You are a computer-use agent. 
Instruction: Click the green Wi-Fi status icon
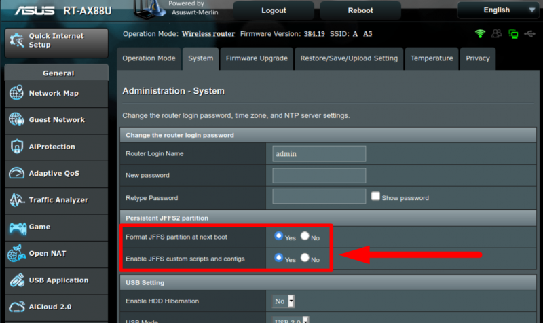481,34
